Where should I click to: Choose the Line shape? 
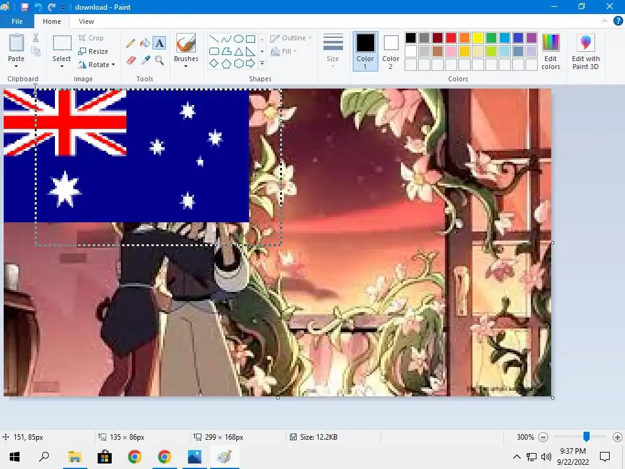[214, 38]
